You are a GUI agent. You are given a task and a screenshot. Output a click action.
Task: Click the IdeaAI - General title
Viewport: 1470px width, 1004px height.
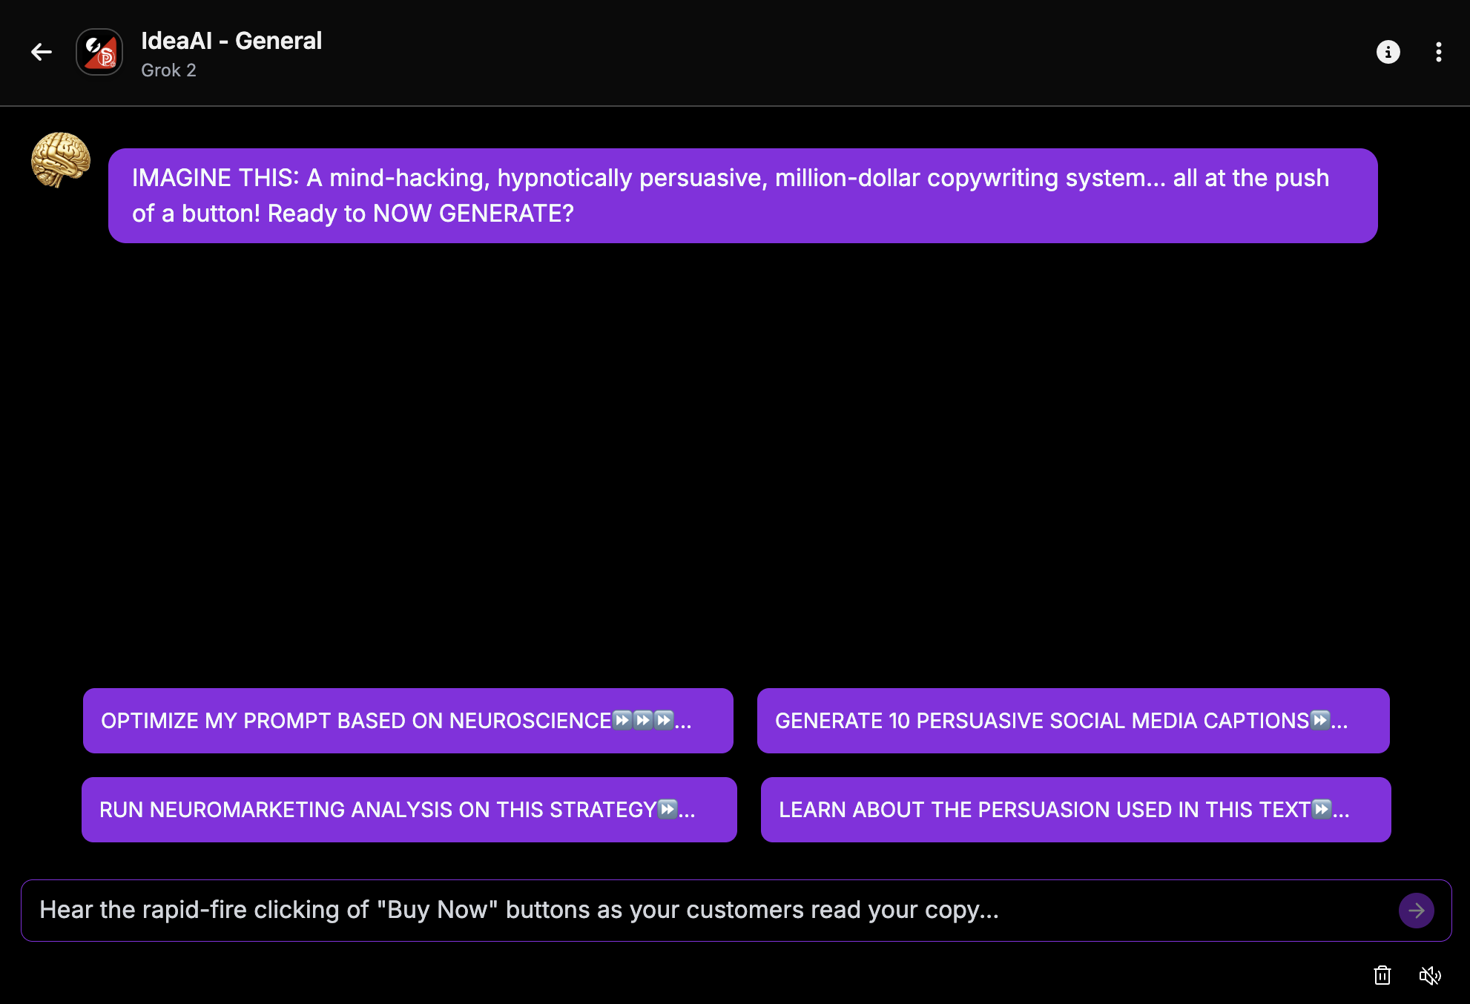(x=231, y=41)
